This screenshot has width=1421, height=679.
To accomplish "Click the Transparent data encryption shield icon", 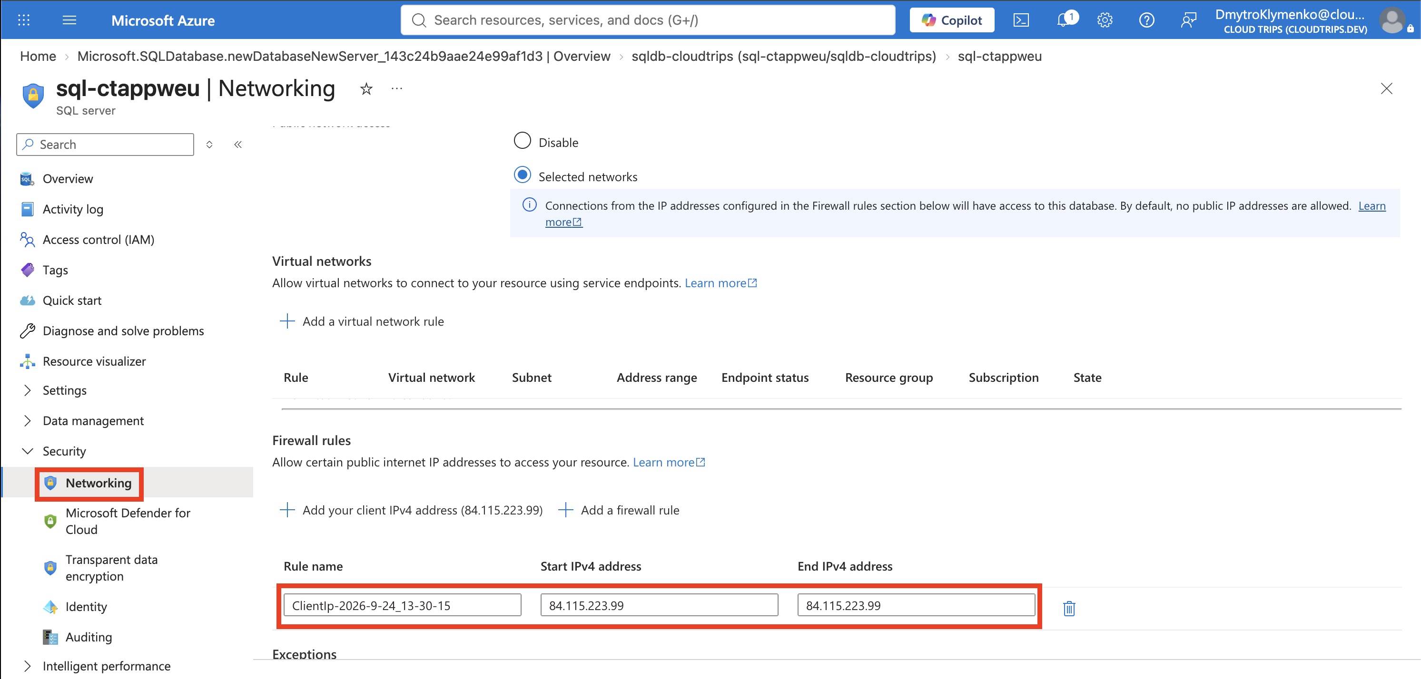I will [50, 568].
